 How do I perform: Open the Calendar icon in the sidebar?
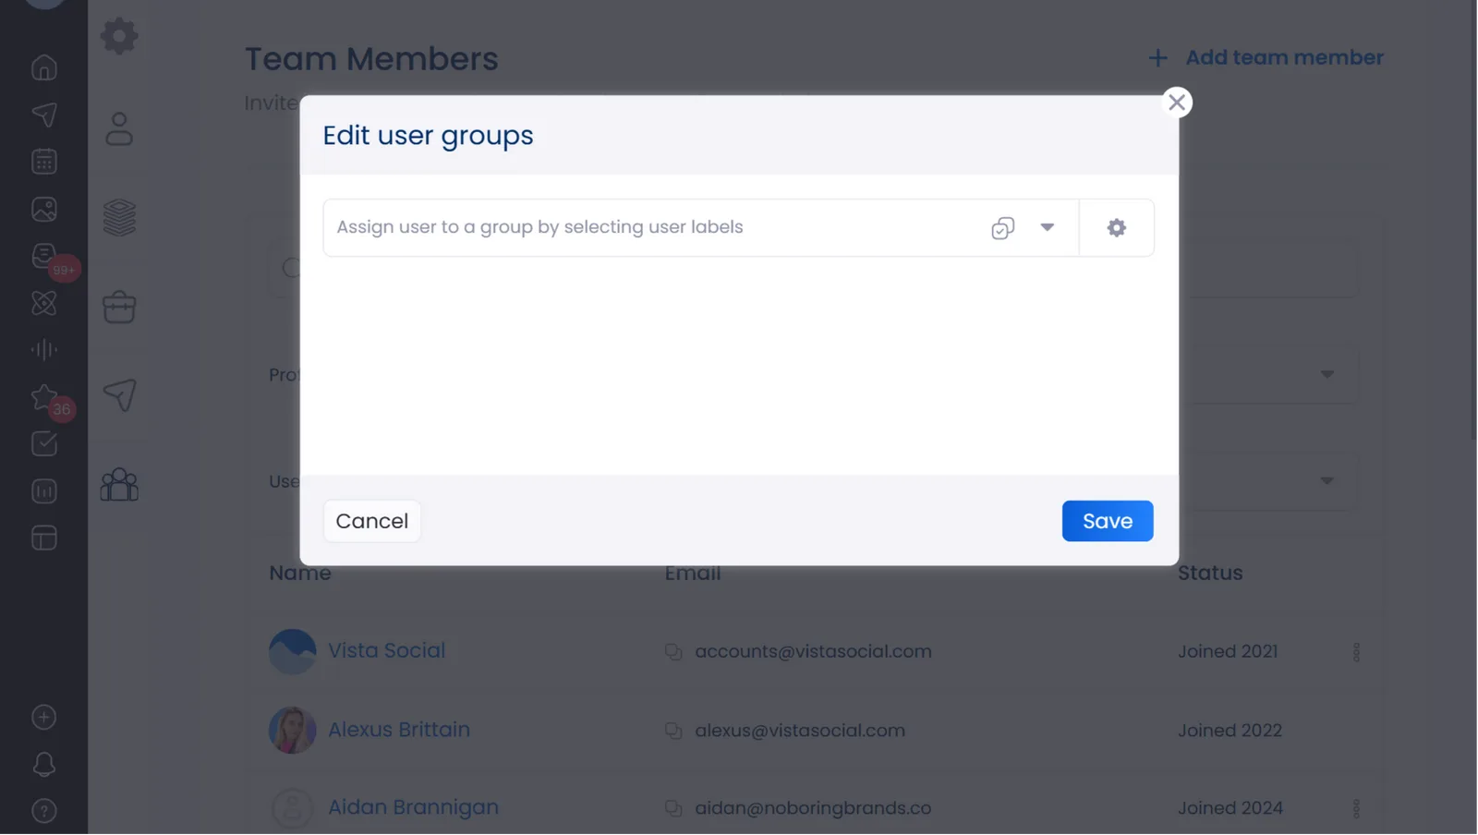tap(44, 162)
